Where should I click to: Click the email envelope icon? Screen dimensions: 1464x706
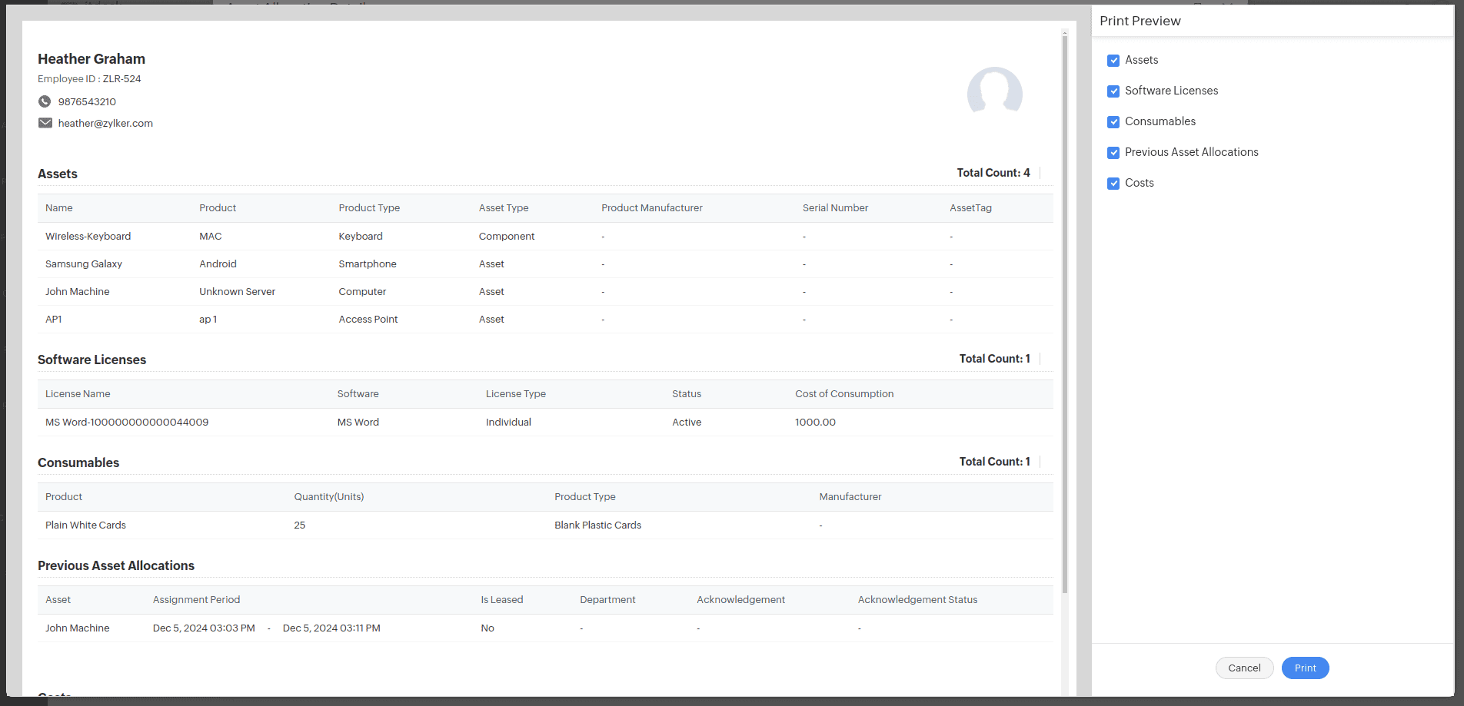pos(45,123)
